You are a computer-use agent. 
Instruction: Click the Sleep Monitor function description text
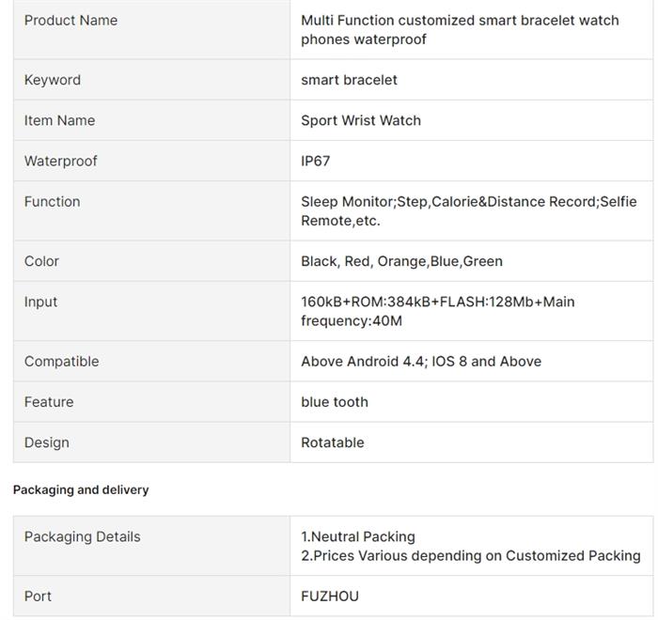[x=468, y=211]
